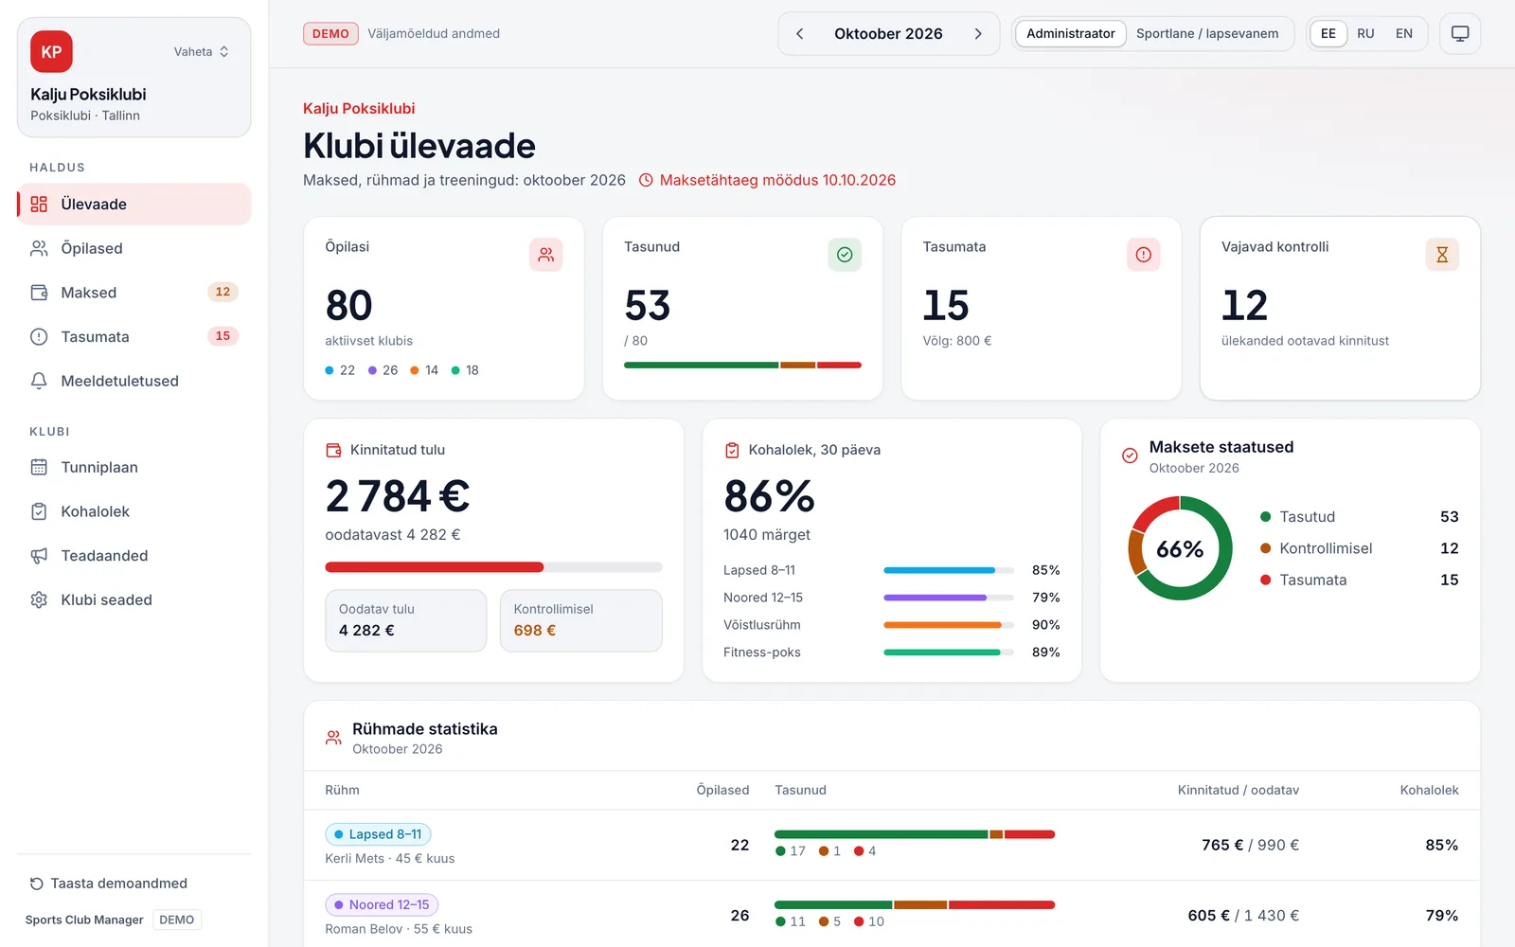Click the Võistlusrühm orange attendance bar
1515x947 pixels.
point(948,626)
